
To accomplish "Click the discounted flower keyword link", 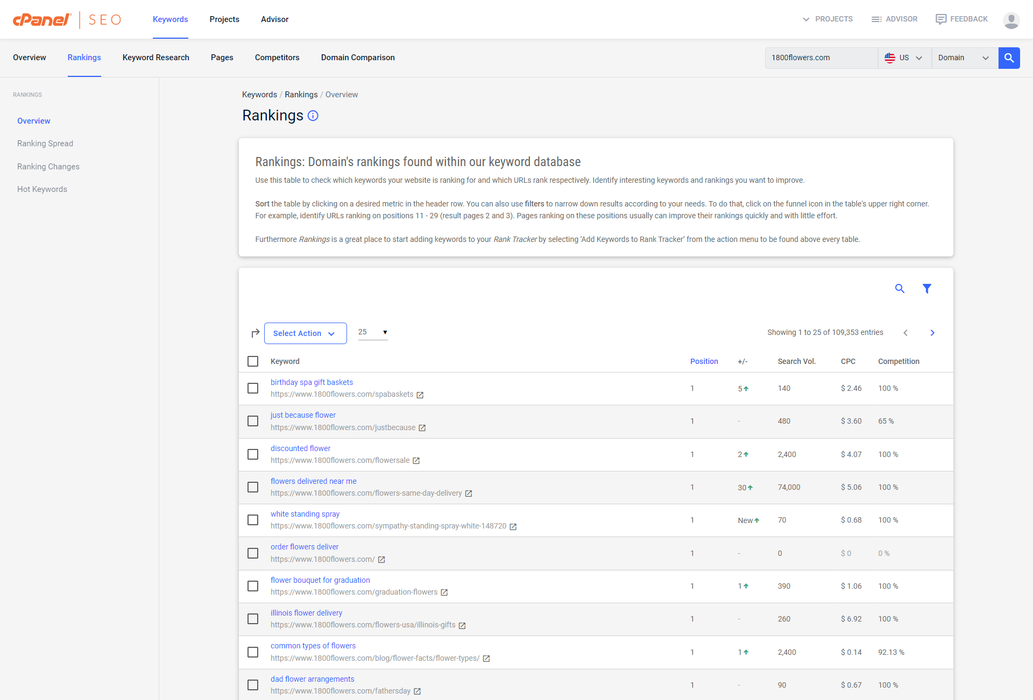I will [x=300, y=448].
